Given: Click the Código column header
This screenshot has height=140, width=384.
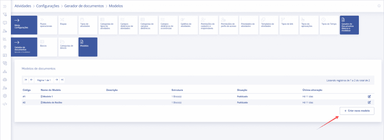Looking at the screenshot, I should coord(27,90).
